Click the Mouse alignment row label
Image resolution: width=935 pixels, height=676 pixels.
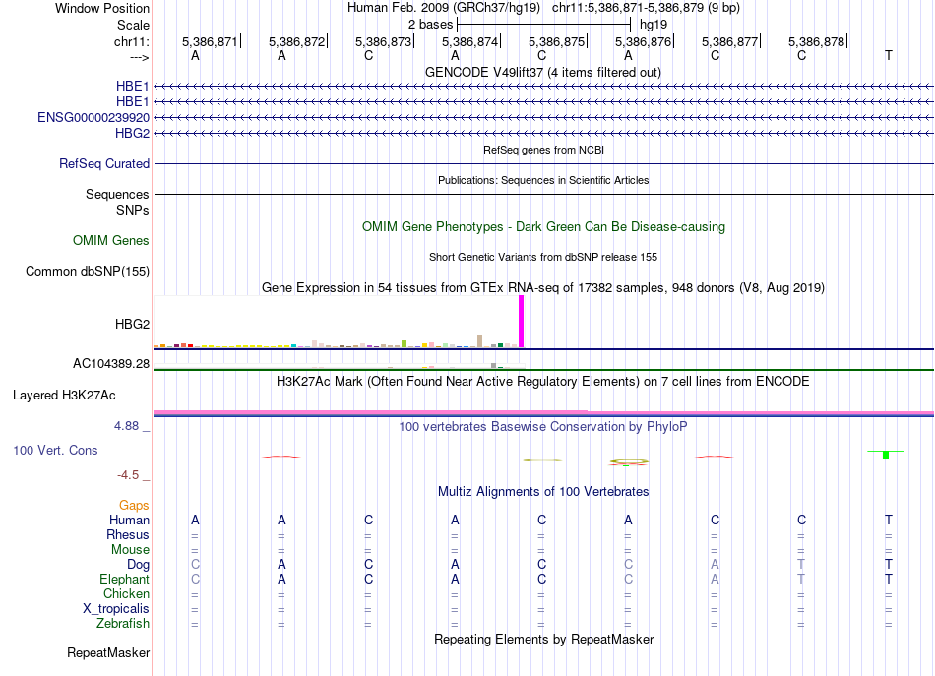click(130, 550)
